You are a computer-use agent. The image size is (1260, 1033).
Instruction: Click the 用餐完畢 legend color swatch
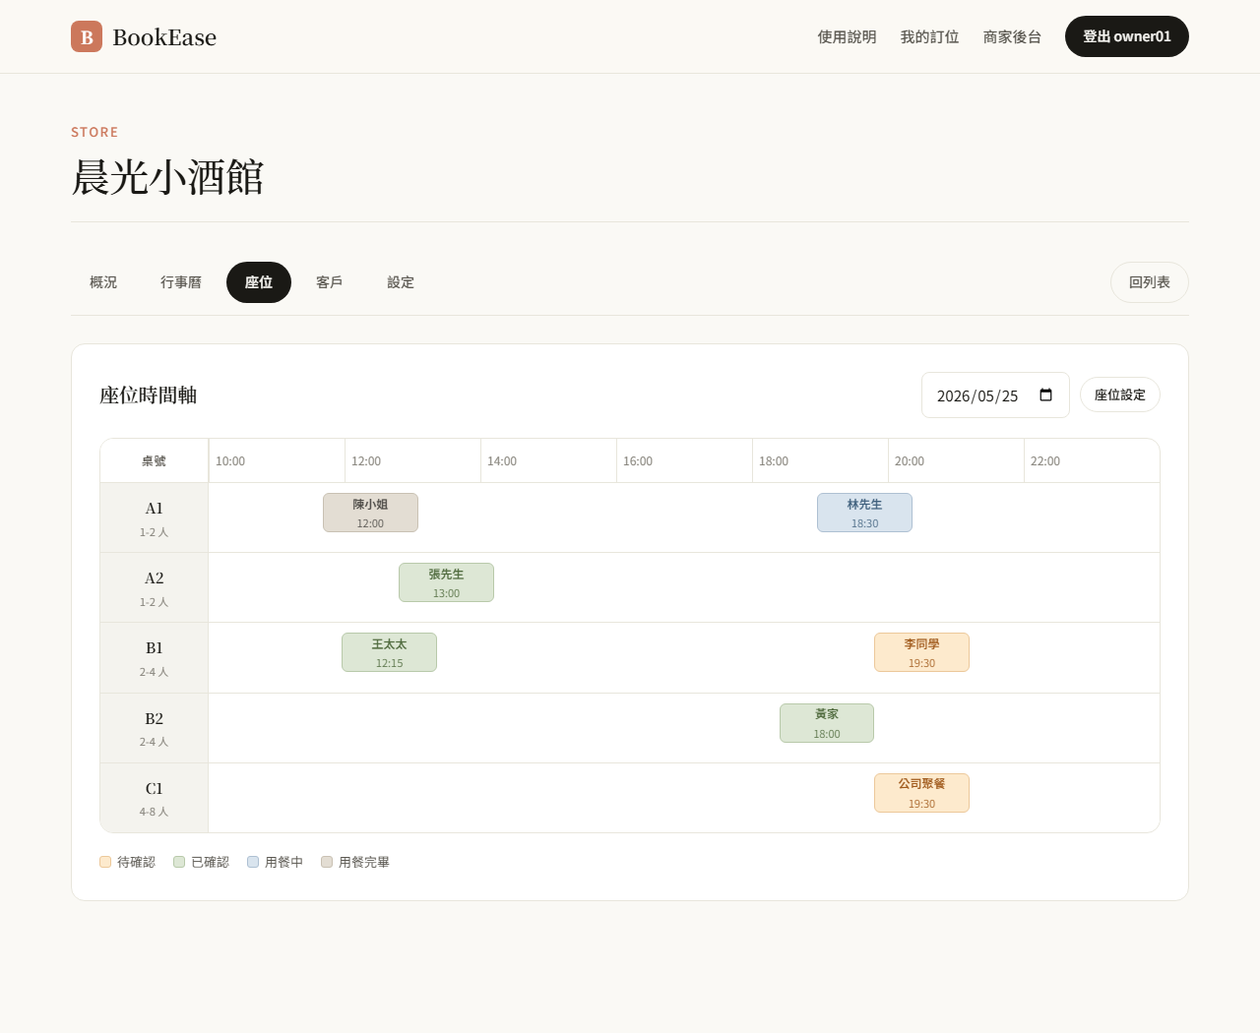tap(327, 862)
